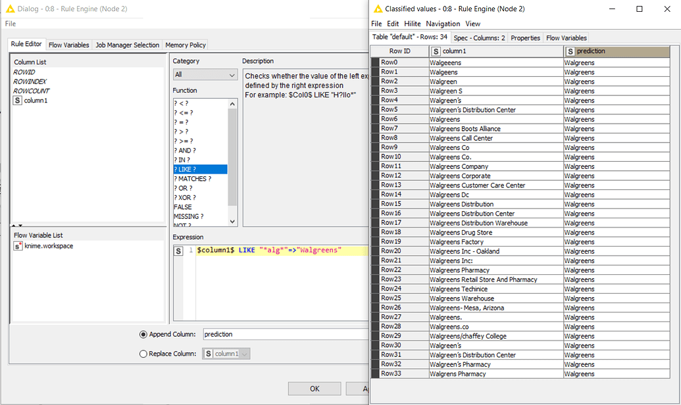Click the S icon inside the Replace Column selector

pyautogui.click(x=210, y=353)
